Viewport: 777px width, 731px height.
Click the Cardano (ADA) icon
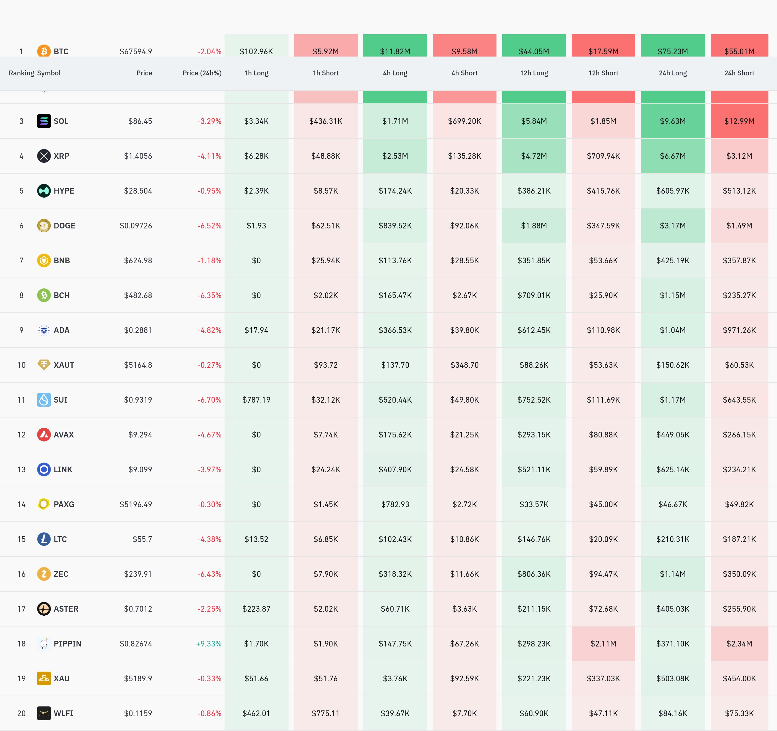pos(44,330)
